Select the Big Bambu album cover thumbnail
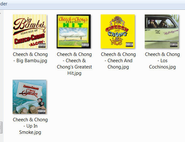Screen dimensions: 185x142 [30, 31]
